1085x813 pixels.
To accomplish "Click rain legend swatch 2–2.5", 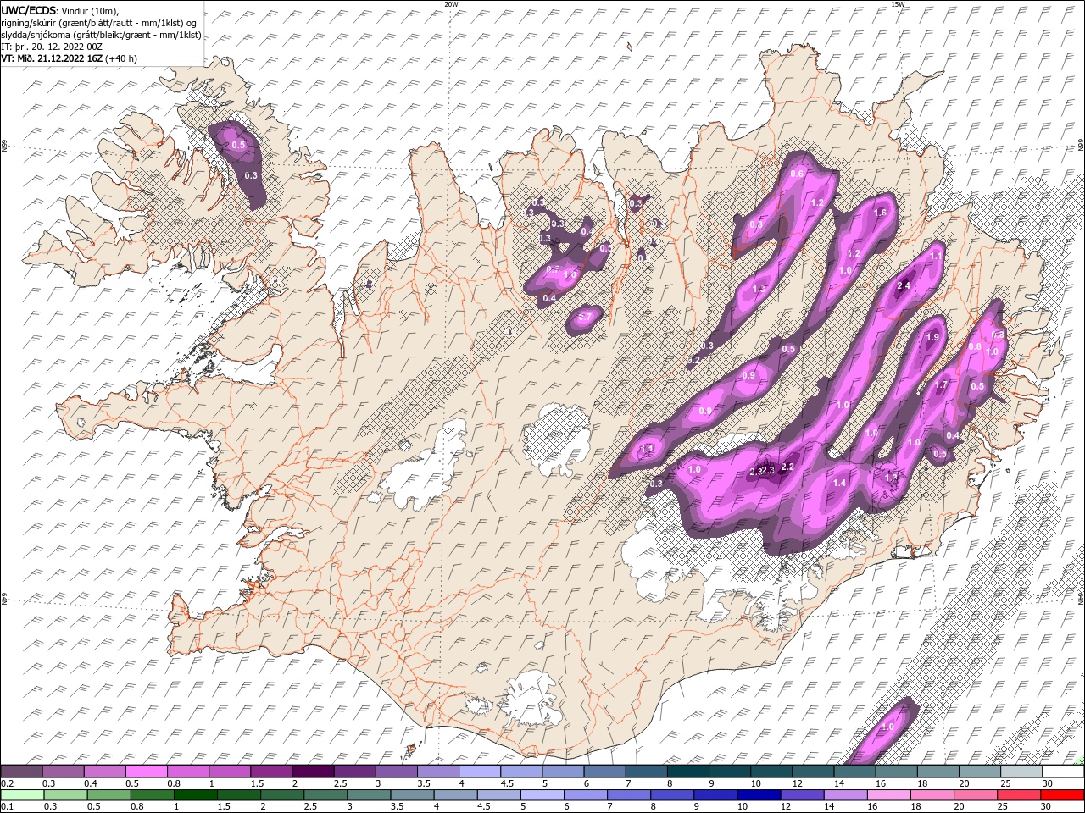I will tap(281, 795).
